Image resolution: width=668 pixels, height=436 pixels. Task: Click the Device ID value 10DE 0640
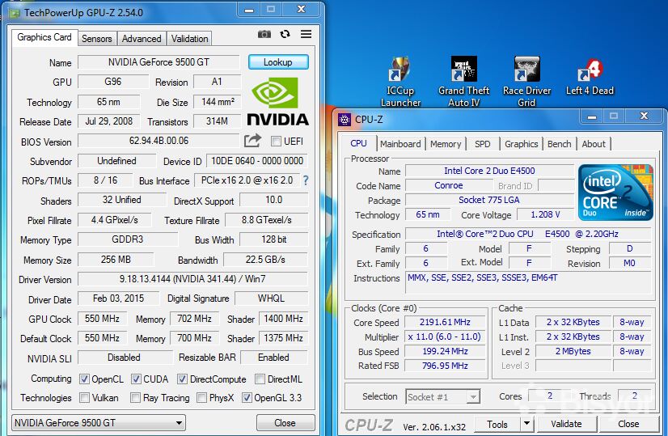click(x=257, y=161)
